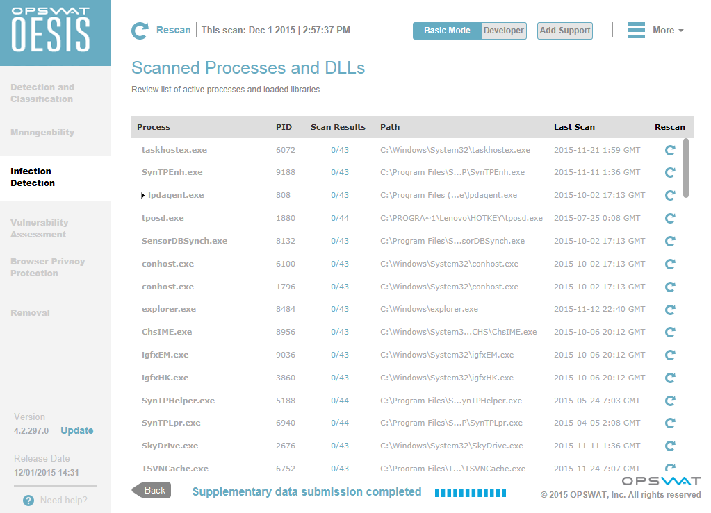711x513 pixels.
Task: Open the Manageability section
Action: (42, 132)
